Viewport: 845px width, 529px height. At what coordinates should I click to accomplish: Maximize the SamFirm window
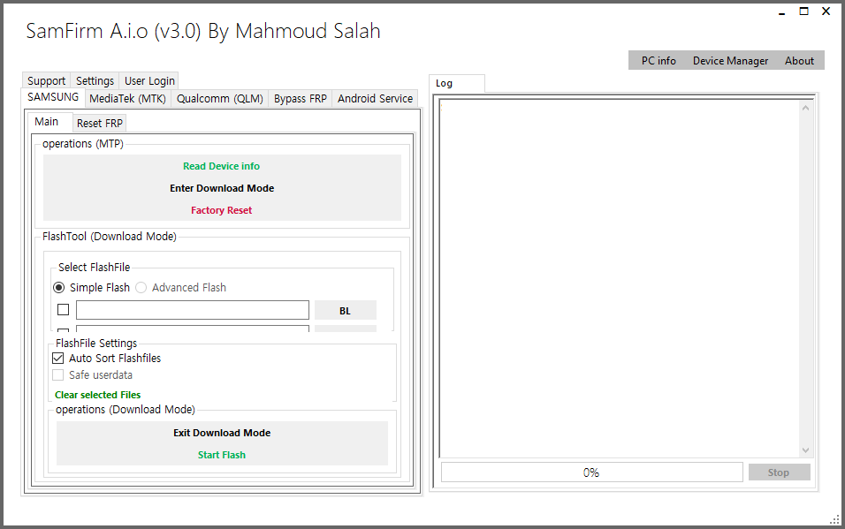(x=803, y=11)
